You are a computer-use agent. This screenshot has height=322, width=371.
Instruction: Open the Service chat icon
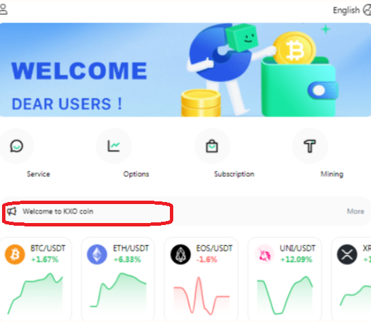click(x=16, y=146)
